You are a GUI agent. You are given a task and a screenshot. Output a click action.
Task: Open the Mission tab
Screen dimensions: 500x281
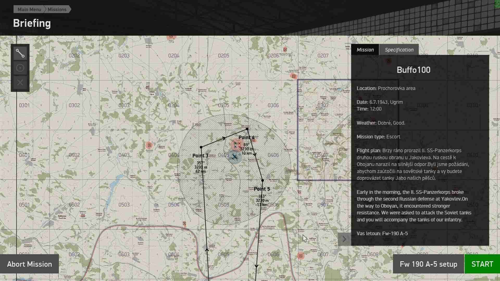365,50
